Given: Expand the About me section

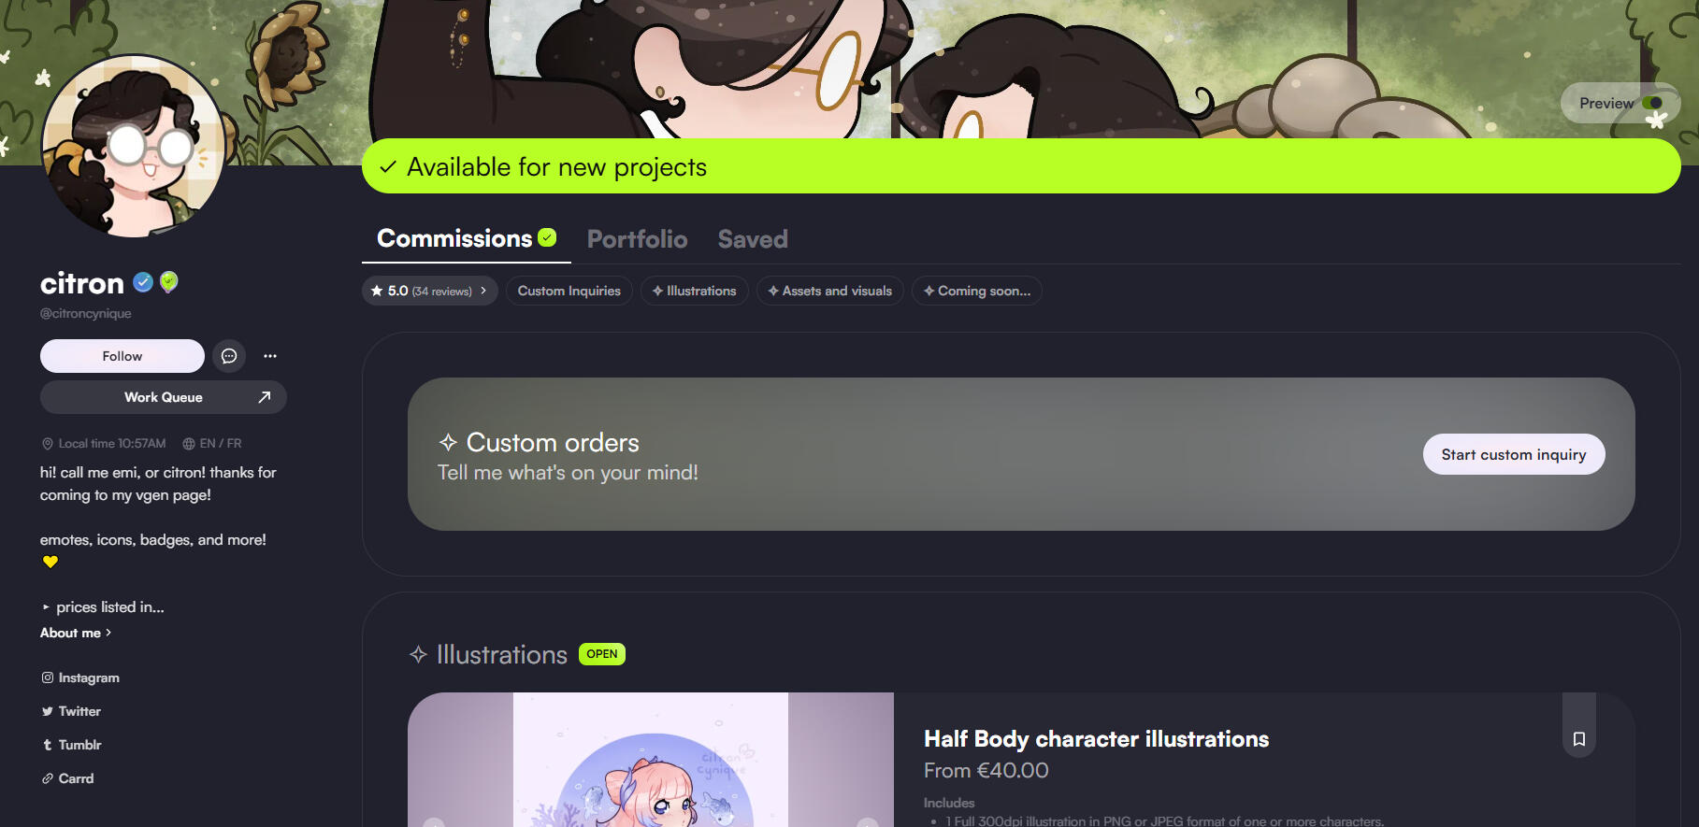Looking at the screenshot, I should 76,633.
